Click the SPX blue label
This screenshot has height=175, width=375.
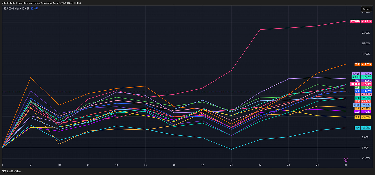pyautogui.click(x=357, y=91)
